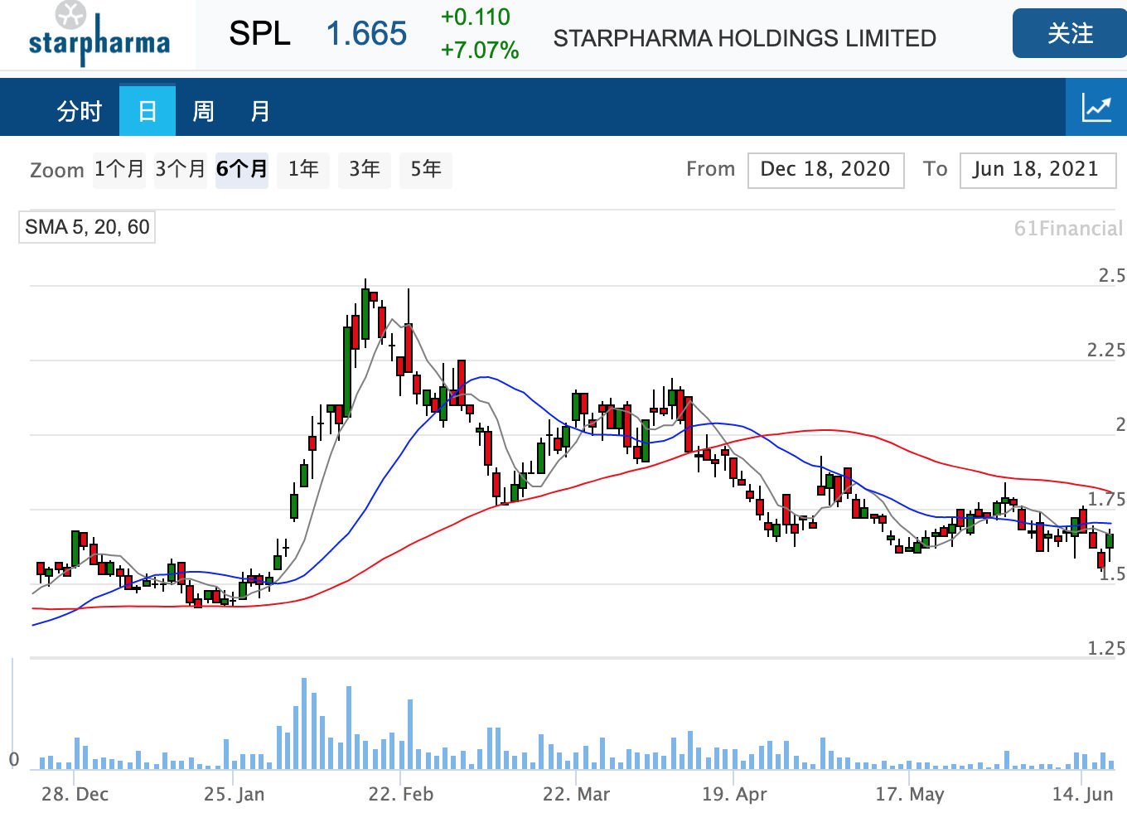Set zoom range to 5年

tap(426, 169)
